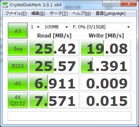Start the 4K benchmark test
139x127 pixels.
coord(18,83)
